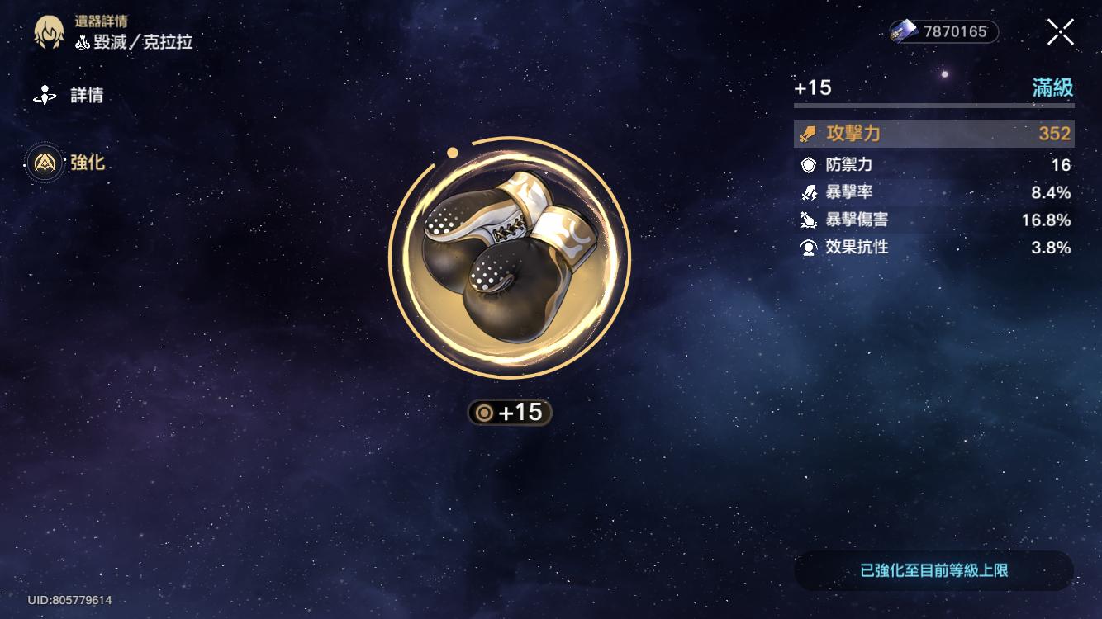Click the boxing gloves relic image
The height and width of the screenshot is (619, 1102).
(x=509, y=258)
